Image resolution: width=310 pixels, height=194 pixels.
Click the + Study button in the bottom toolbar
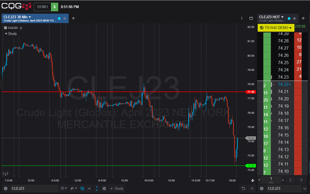coord(117,188)
